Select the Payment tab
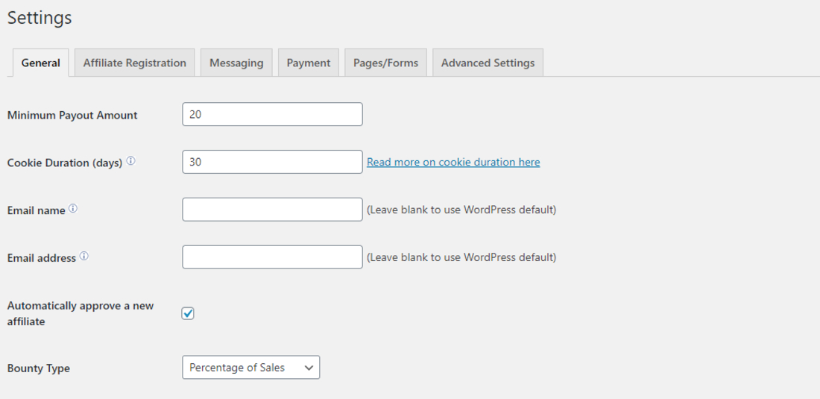820x399 pixels. click(x=309, y=63)
